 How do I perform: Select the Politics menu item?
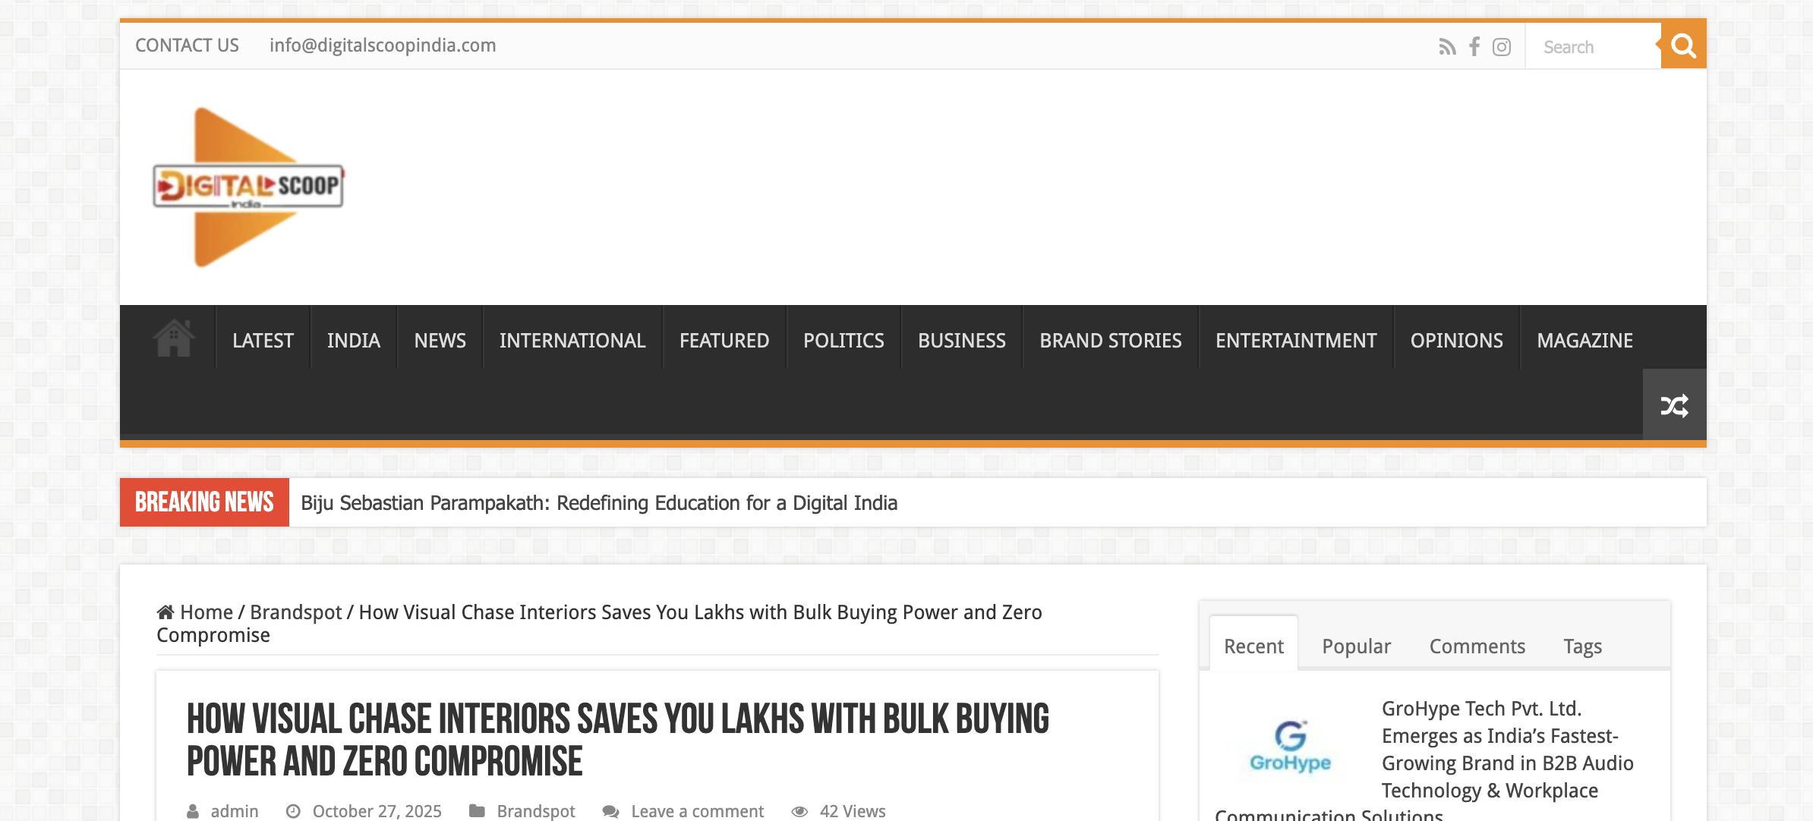tap(843, 341)
